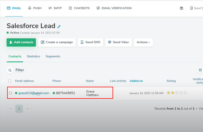Sort by Phone column header
Viewport: 203px width, 132px height.
click(57, 81)
